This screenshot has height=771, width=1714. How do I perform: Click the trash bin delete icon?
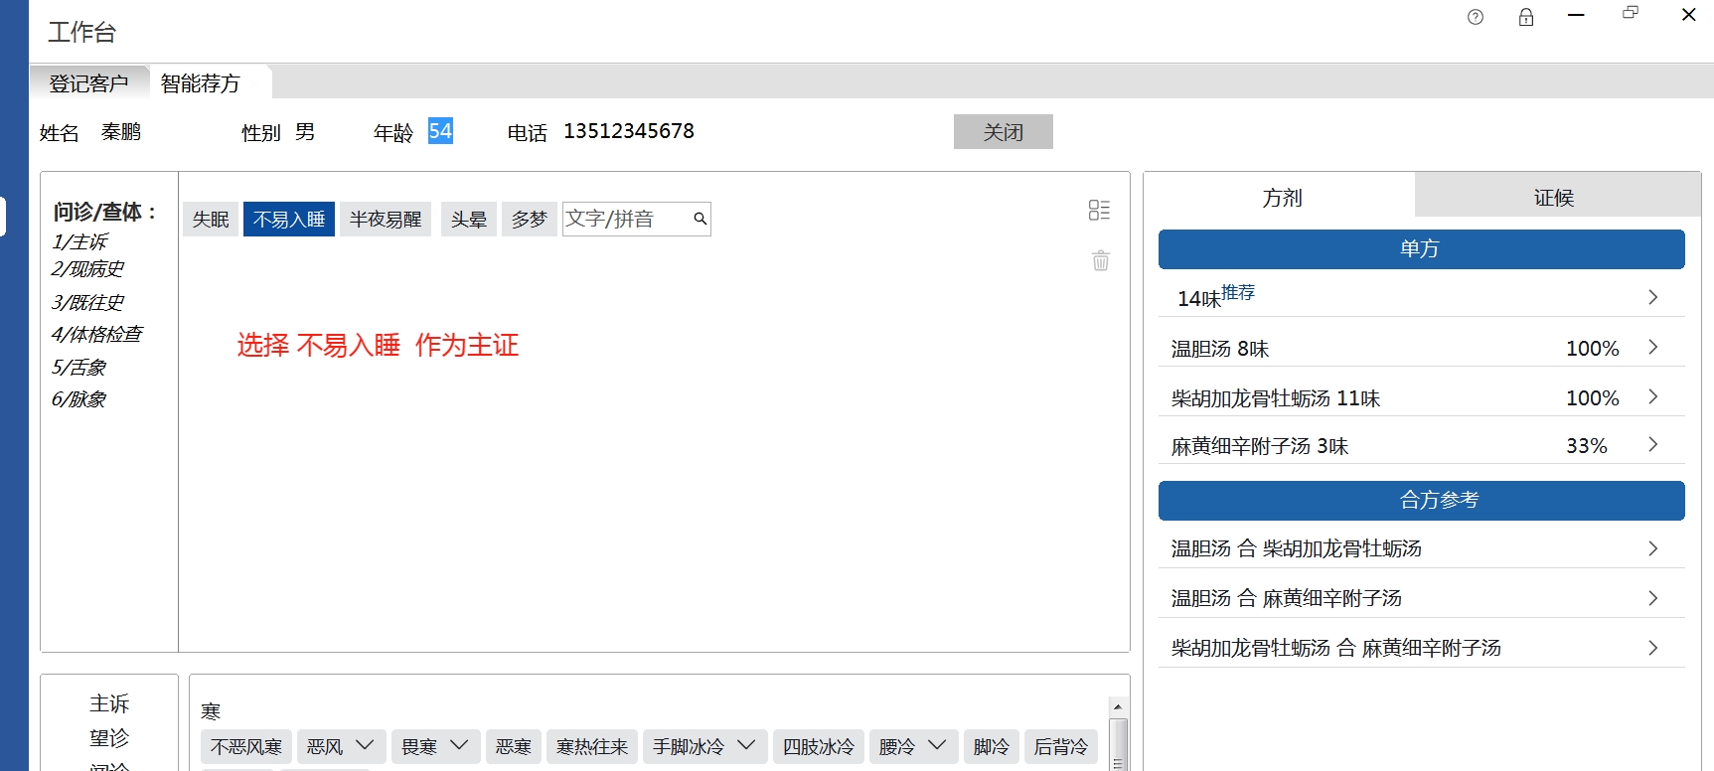(x=1101, y=261)
